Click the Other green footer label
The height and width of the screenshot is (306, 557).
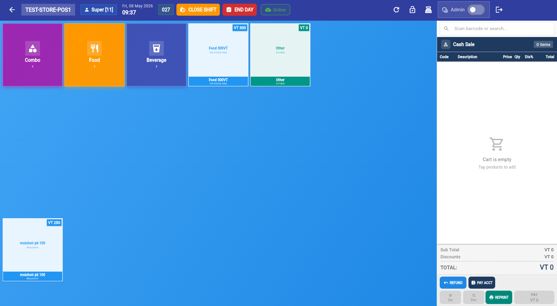click(x=280, y=81)
